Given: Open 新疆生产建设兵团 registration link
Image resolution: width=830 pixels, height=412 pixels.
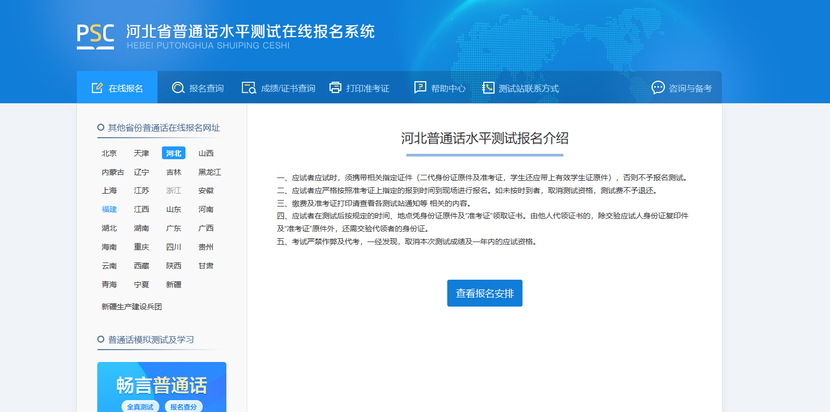Looking at the screenshot, I should [132, 307].
